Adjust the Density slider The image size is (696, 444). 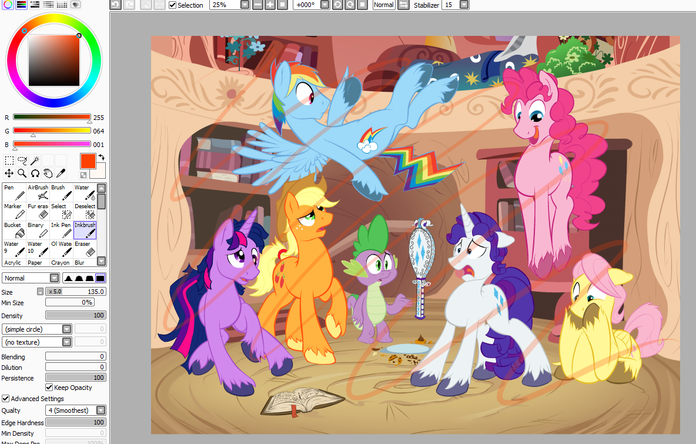75,315
